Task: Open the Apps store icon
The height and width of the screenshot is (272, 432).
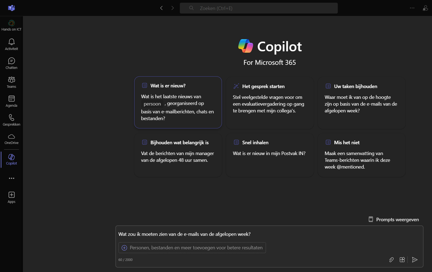Action: pyautogui.click(x=11, y=197)
